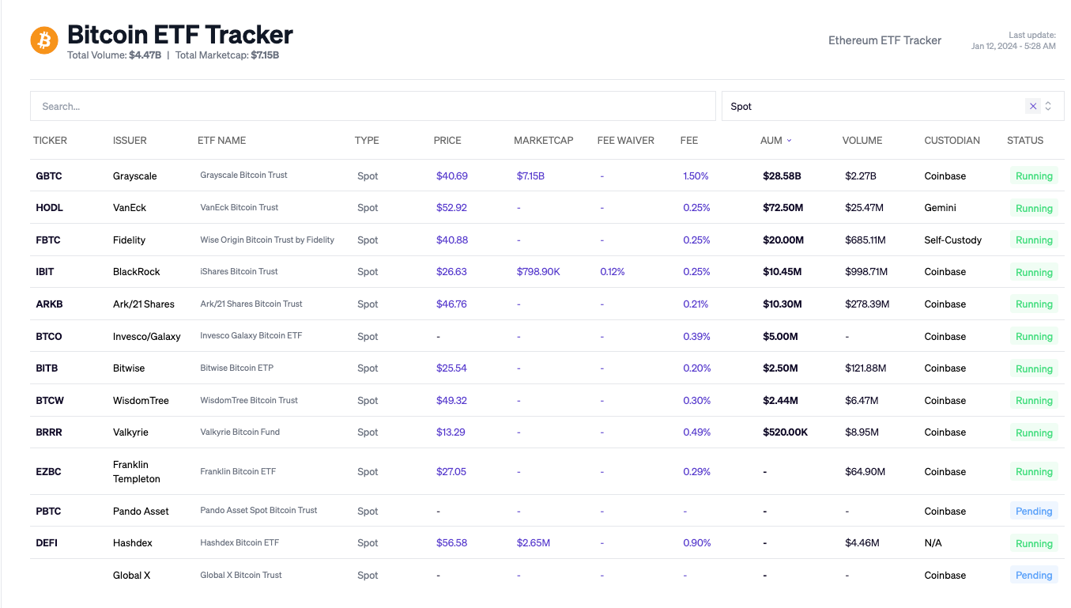Click VanEck price $52.92
The height and width of the screenshot is (608, 1071).
tap(451, 208)
